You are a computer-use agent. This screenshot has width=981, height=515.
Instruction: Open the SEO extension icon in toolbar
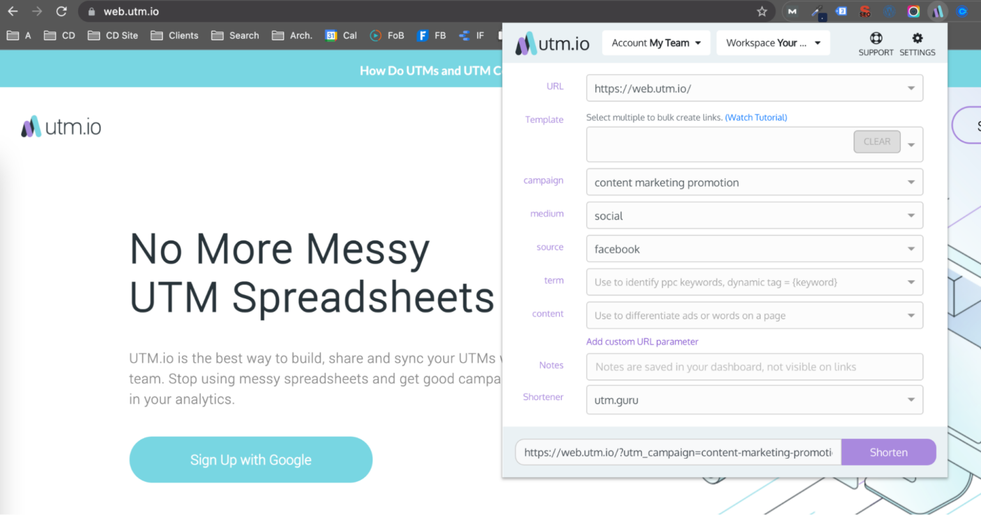865,11
